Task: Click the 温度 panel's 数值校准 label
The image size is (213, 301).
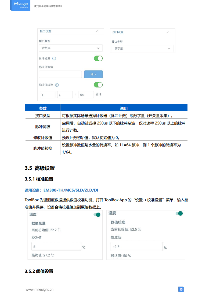Action: pos(38,223)
